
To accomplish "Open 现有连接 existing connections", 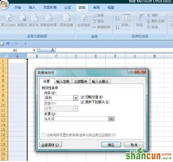I will click(x=66, y=20).
